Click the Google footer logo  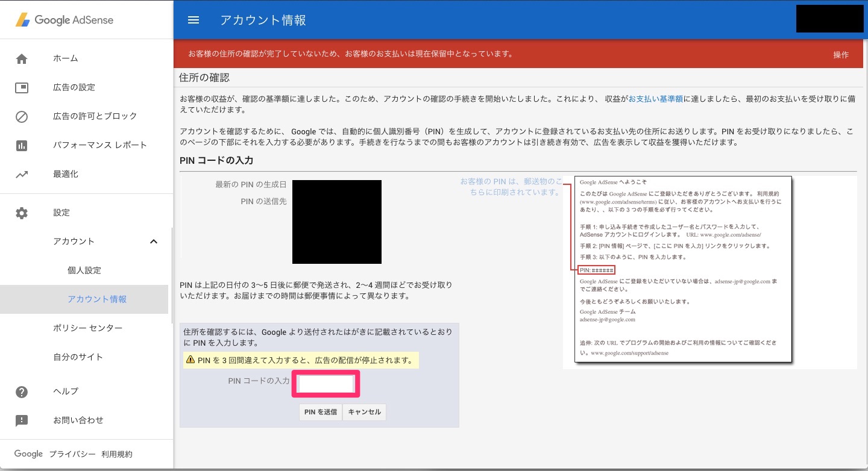pos(28,454)
